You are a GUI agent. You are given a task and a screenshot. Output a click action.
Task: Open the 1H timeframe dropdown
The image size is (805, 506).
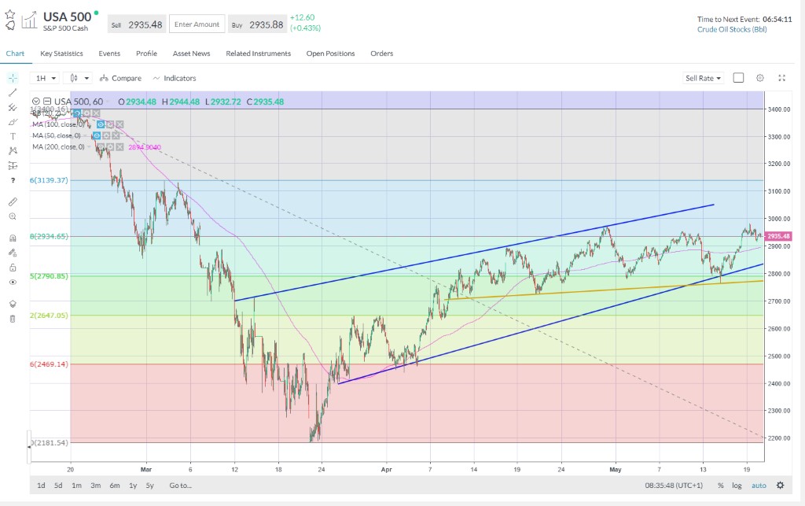tap(46, 78)
